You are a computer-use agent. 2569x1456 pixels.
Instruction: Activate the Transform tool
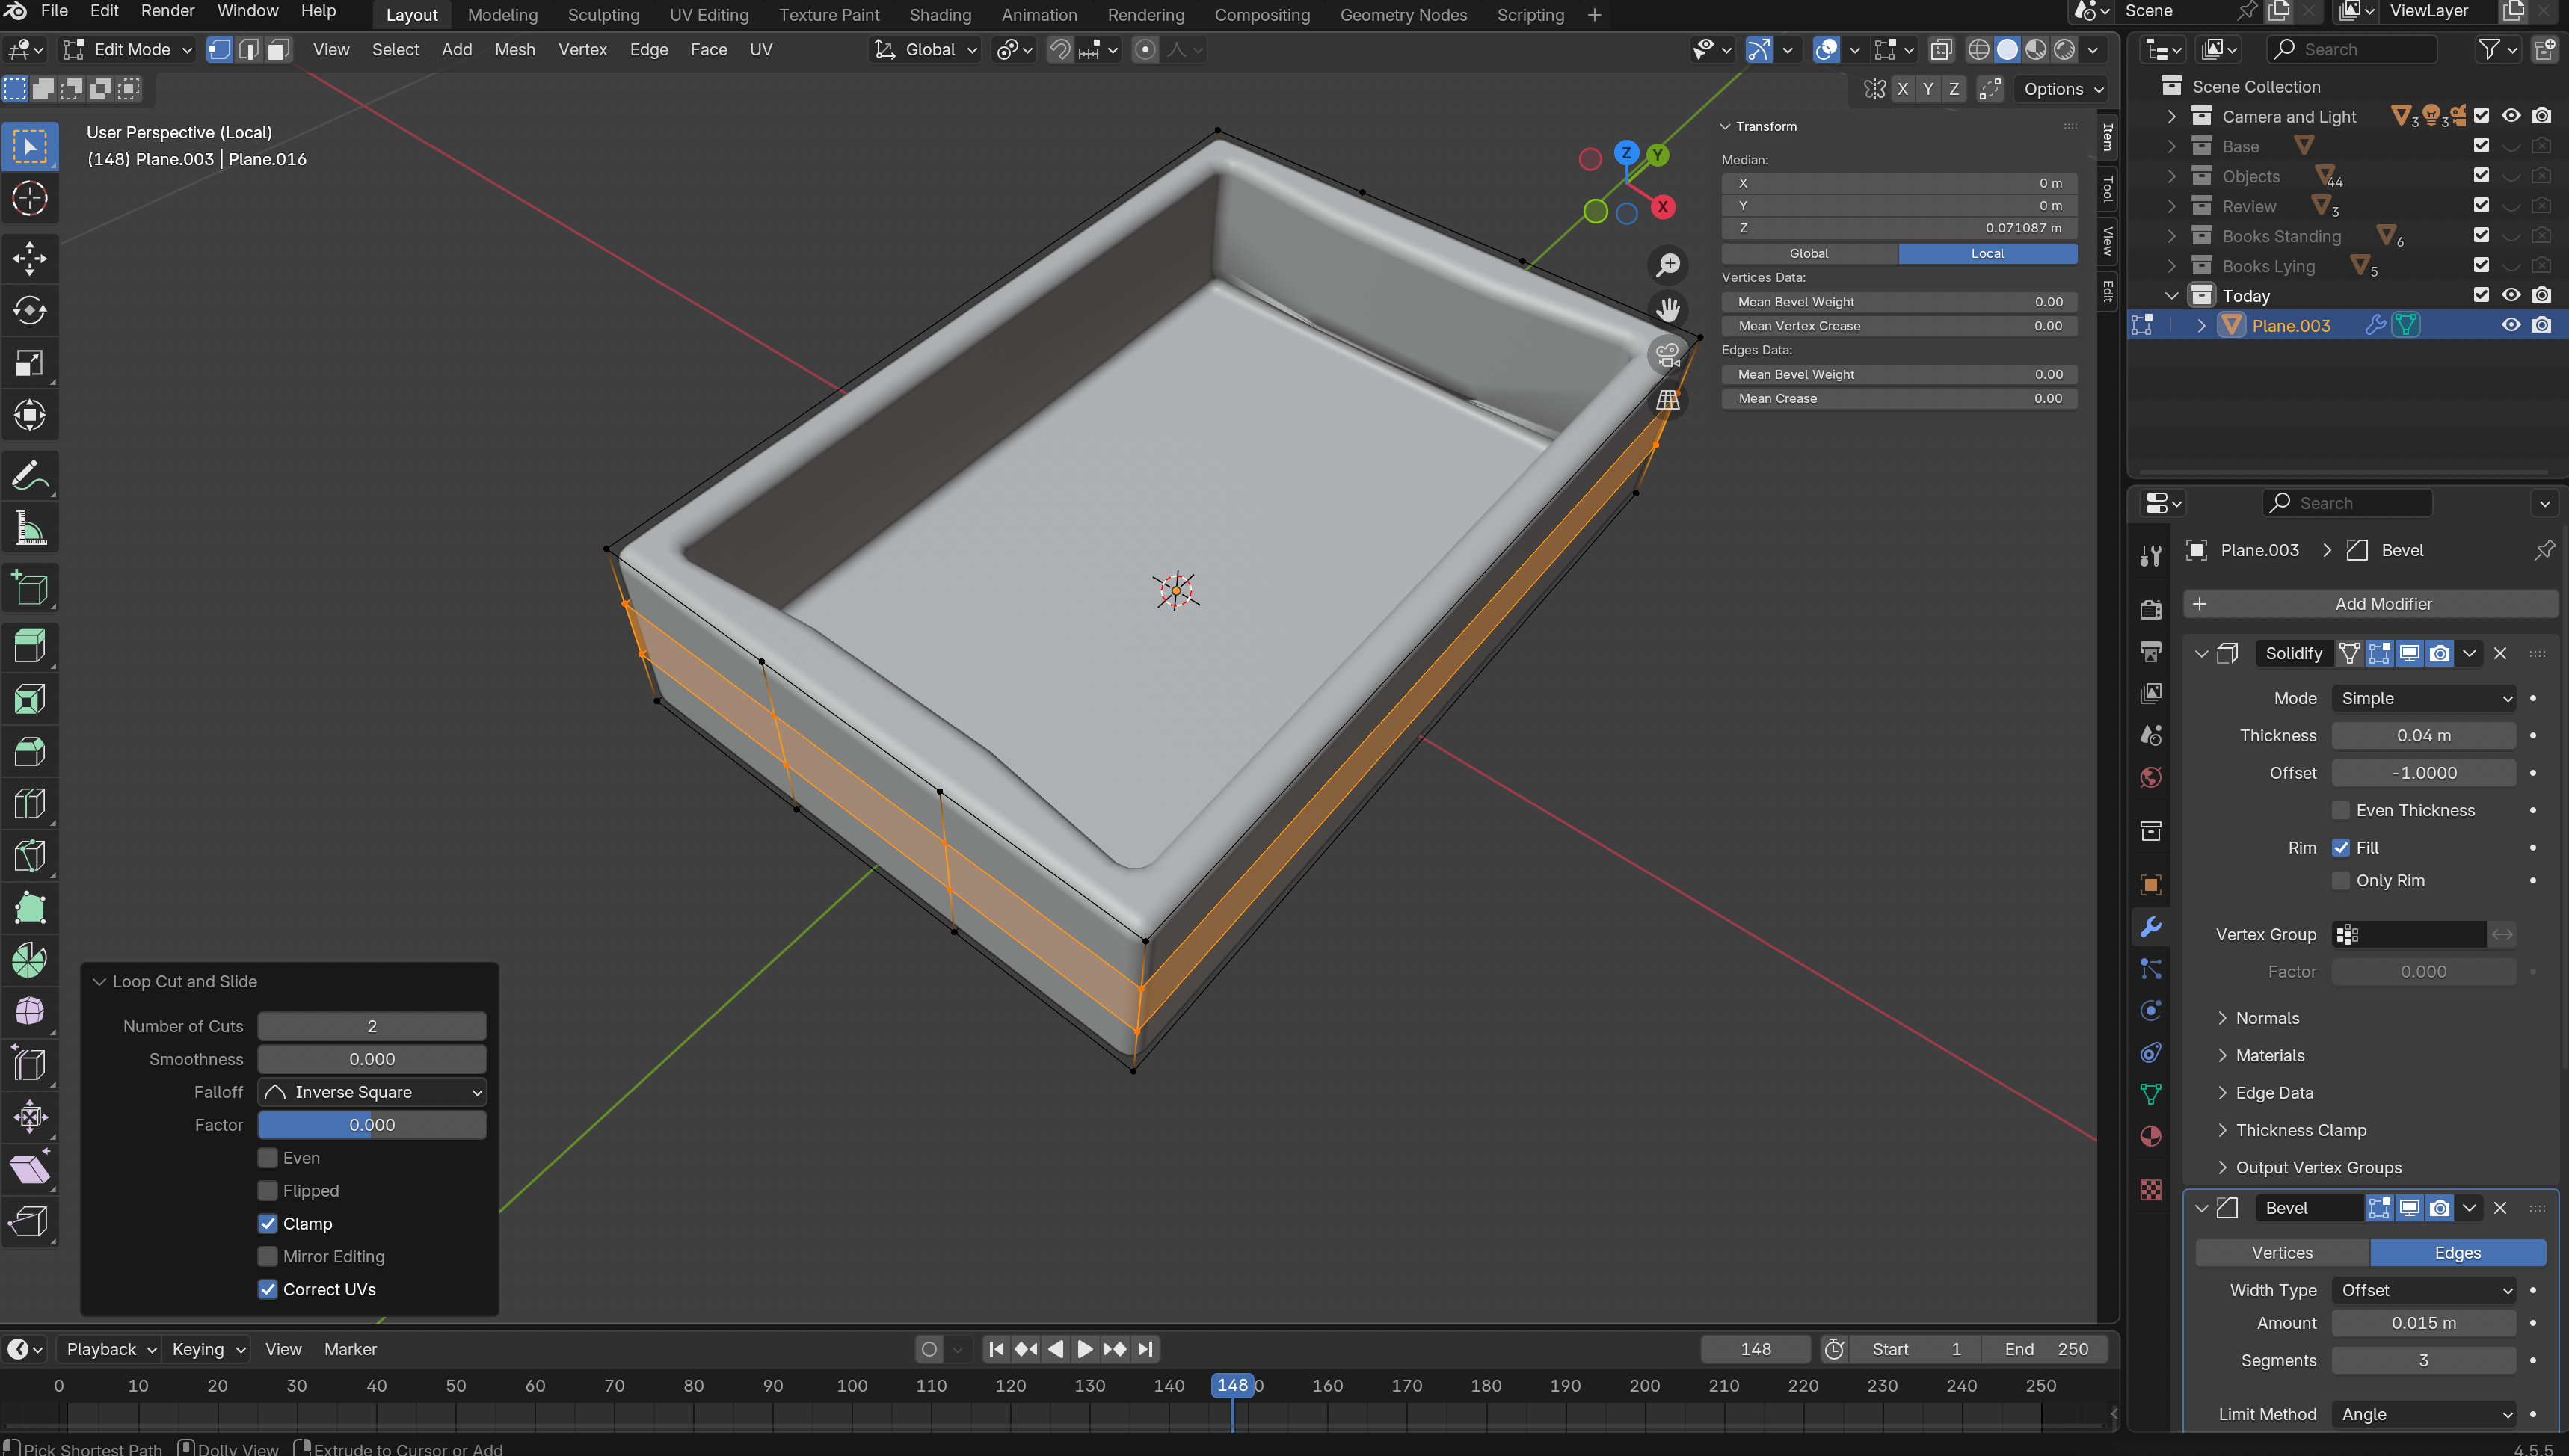click(30, 415)
